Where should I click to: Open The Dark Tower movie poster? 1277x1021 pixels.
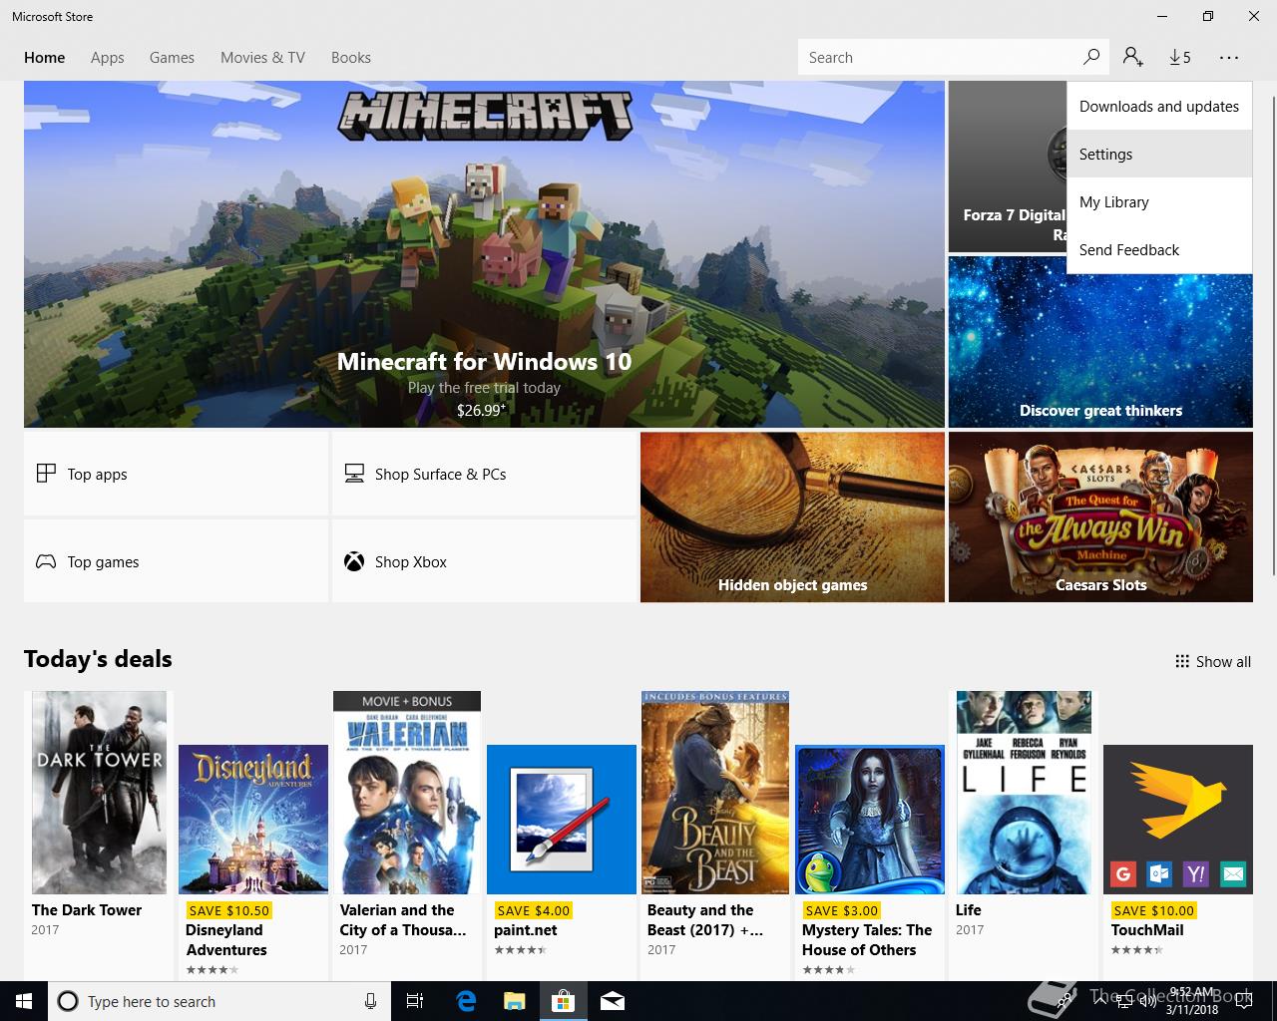[99, 793]
